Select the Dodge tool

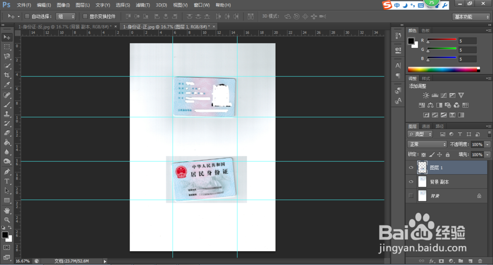pos(6,161)
